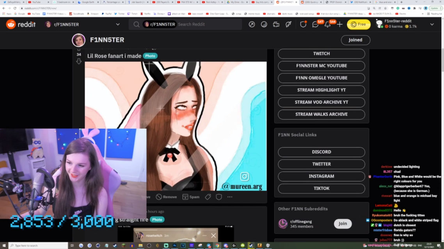Open the Reading list bookmark

[x=434, y=14]
